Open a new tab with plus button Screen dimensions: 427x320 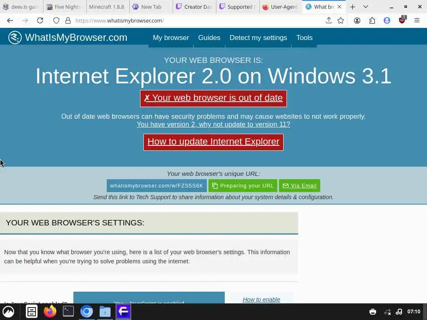tap(353, 7)
